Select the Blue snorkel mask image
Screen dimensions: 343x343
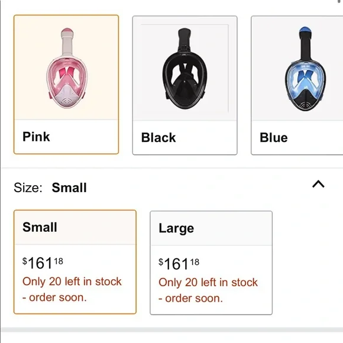(x=305, y=69)
